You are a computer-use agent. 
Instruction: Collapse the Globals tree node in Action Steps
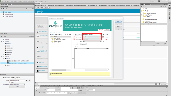tap(2, 42)
